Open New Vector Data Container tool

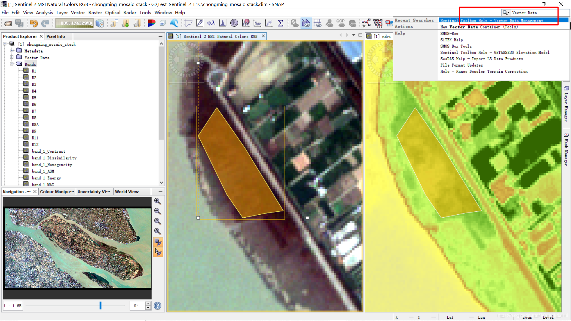click(480, 27)
